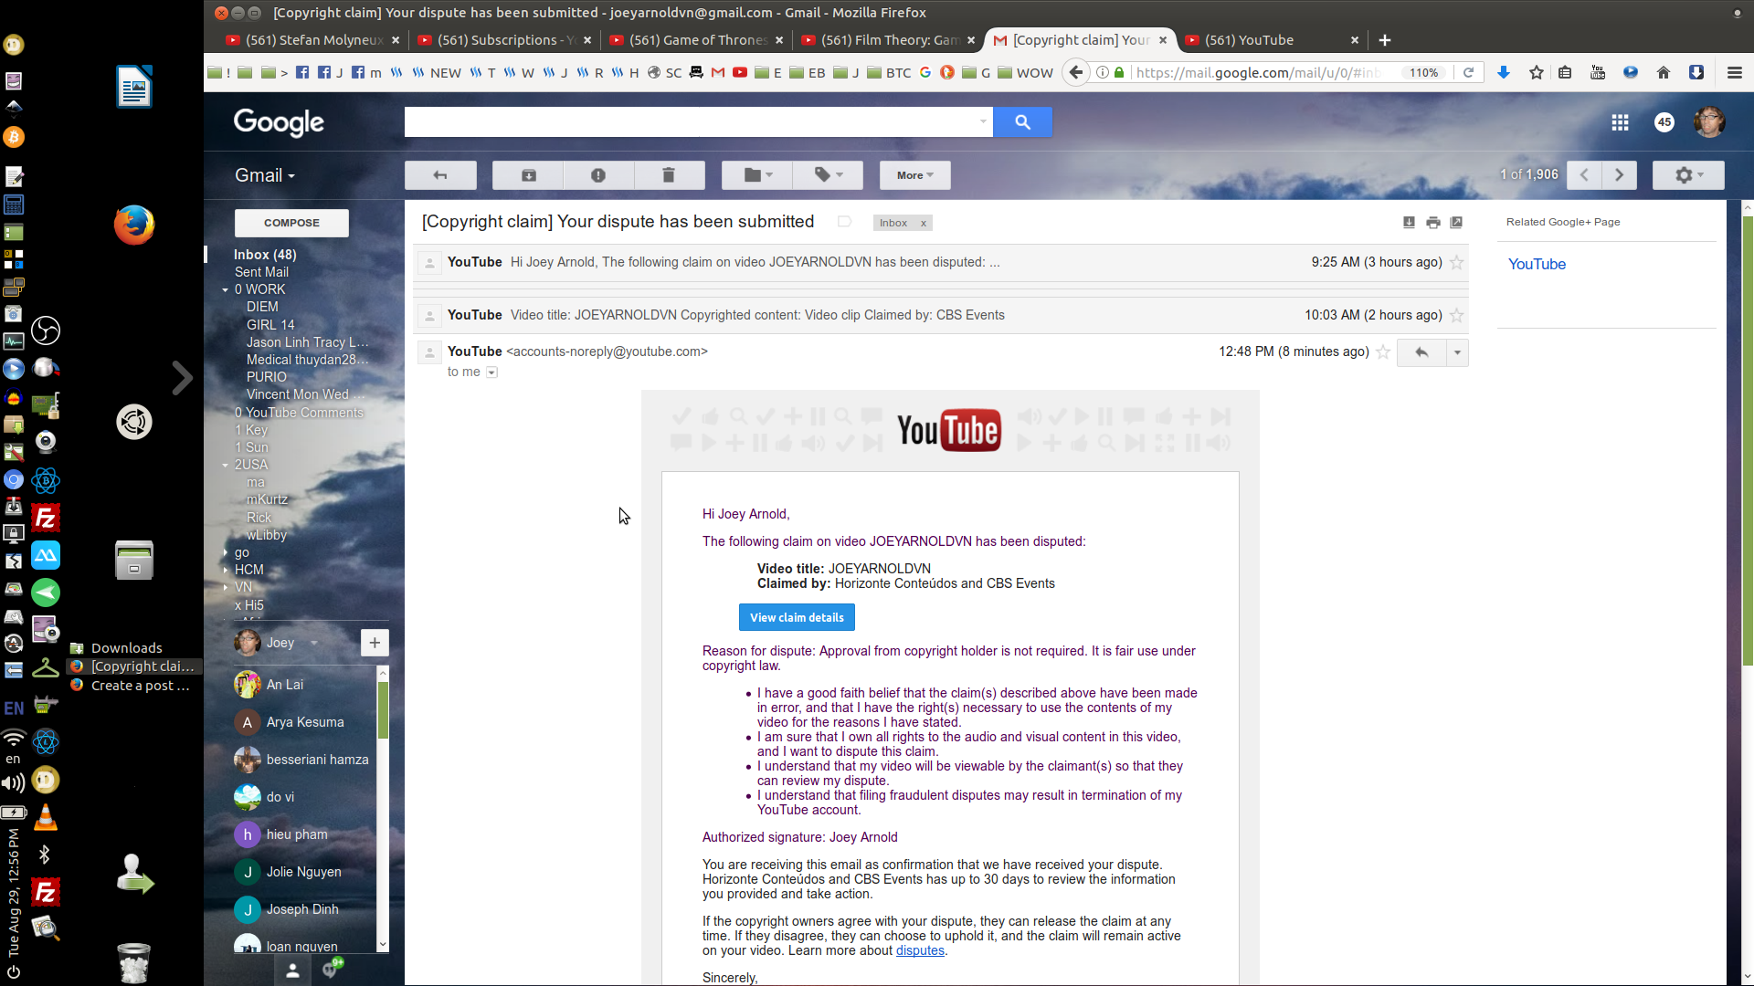
Task: Click the Gmail back-to-inbox arrow button
Action: pyautogui.click(x=440, y=175)
